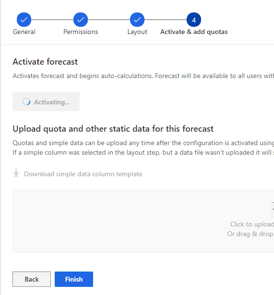
Task: Go to the Layout step checkmark circle
Action: point(137,20)
